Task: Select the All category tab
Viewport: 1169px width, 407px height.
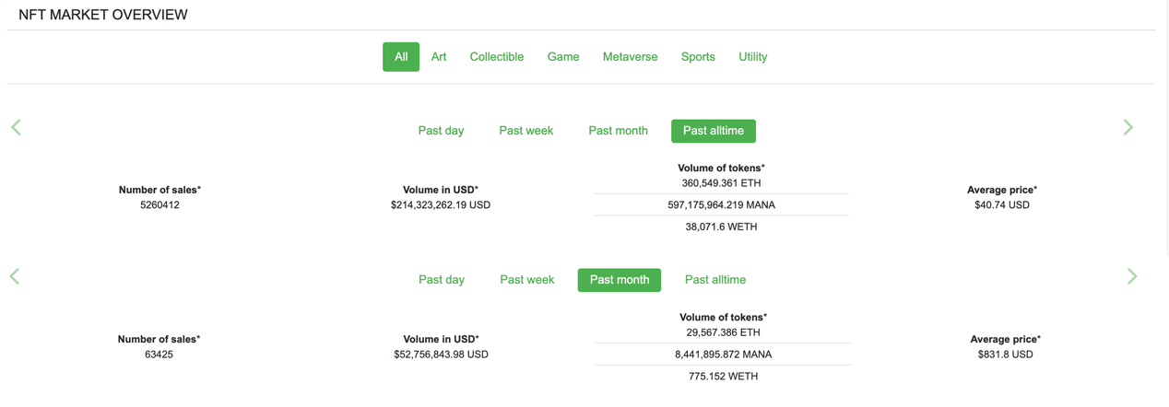Action: 401,57
